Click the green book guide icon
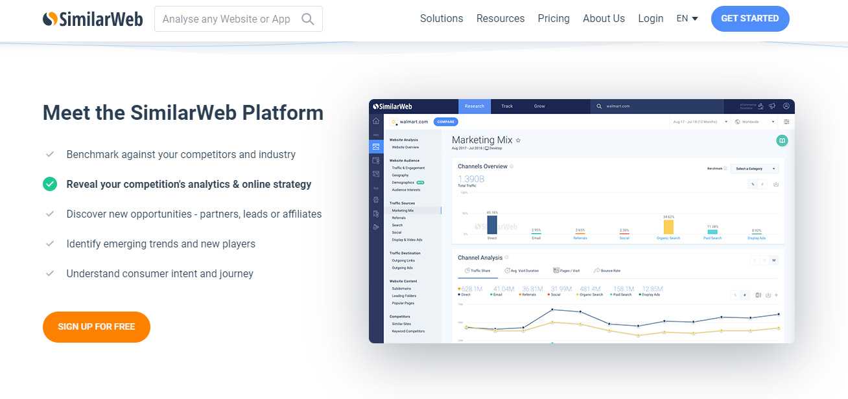 [x=782, y=141]
